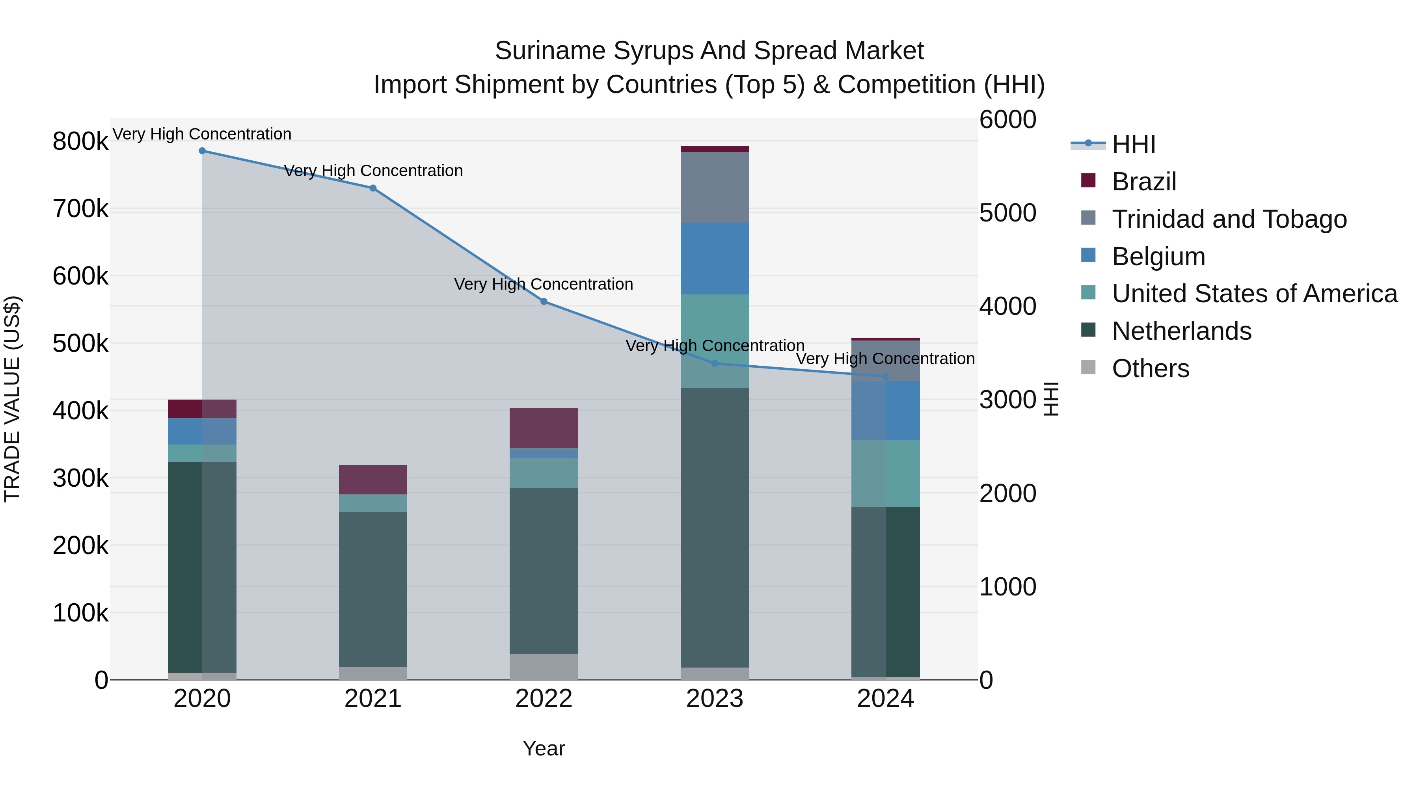
Task: Toggle the Brazil legend label
Action: 1144,182
